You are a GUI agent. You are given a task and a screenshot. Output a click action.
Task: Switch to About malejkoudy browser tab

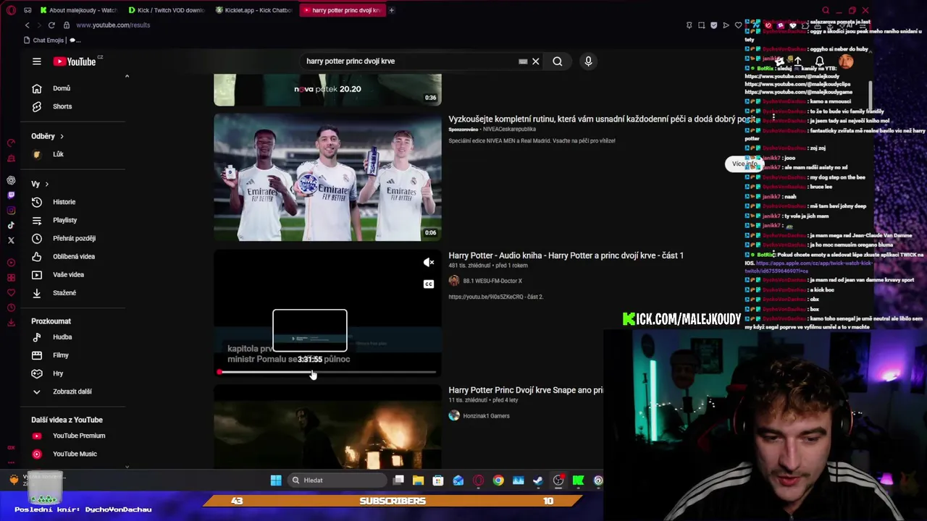pyautogui.click(x=78, y=10)
